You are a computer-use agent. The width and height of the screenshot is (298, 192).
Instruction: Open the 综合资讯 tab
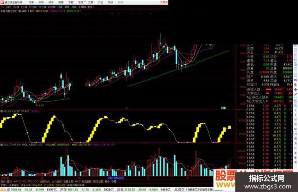(x=37, y=185)
